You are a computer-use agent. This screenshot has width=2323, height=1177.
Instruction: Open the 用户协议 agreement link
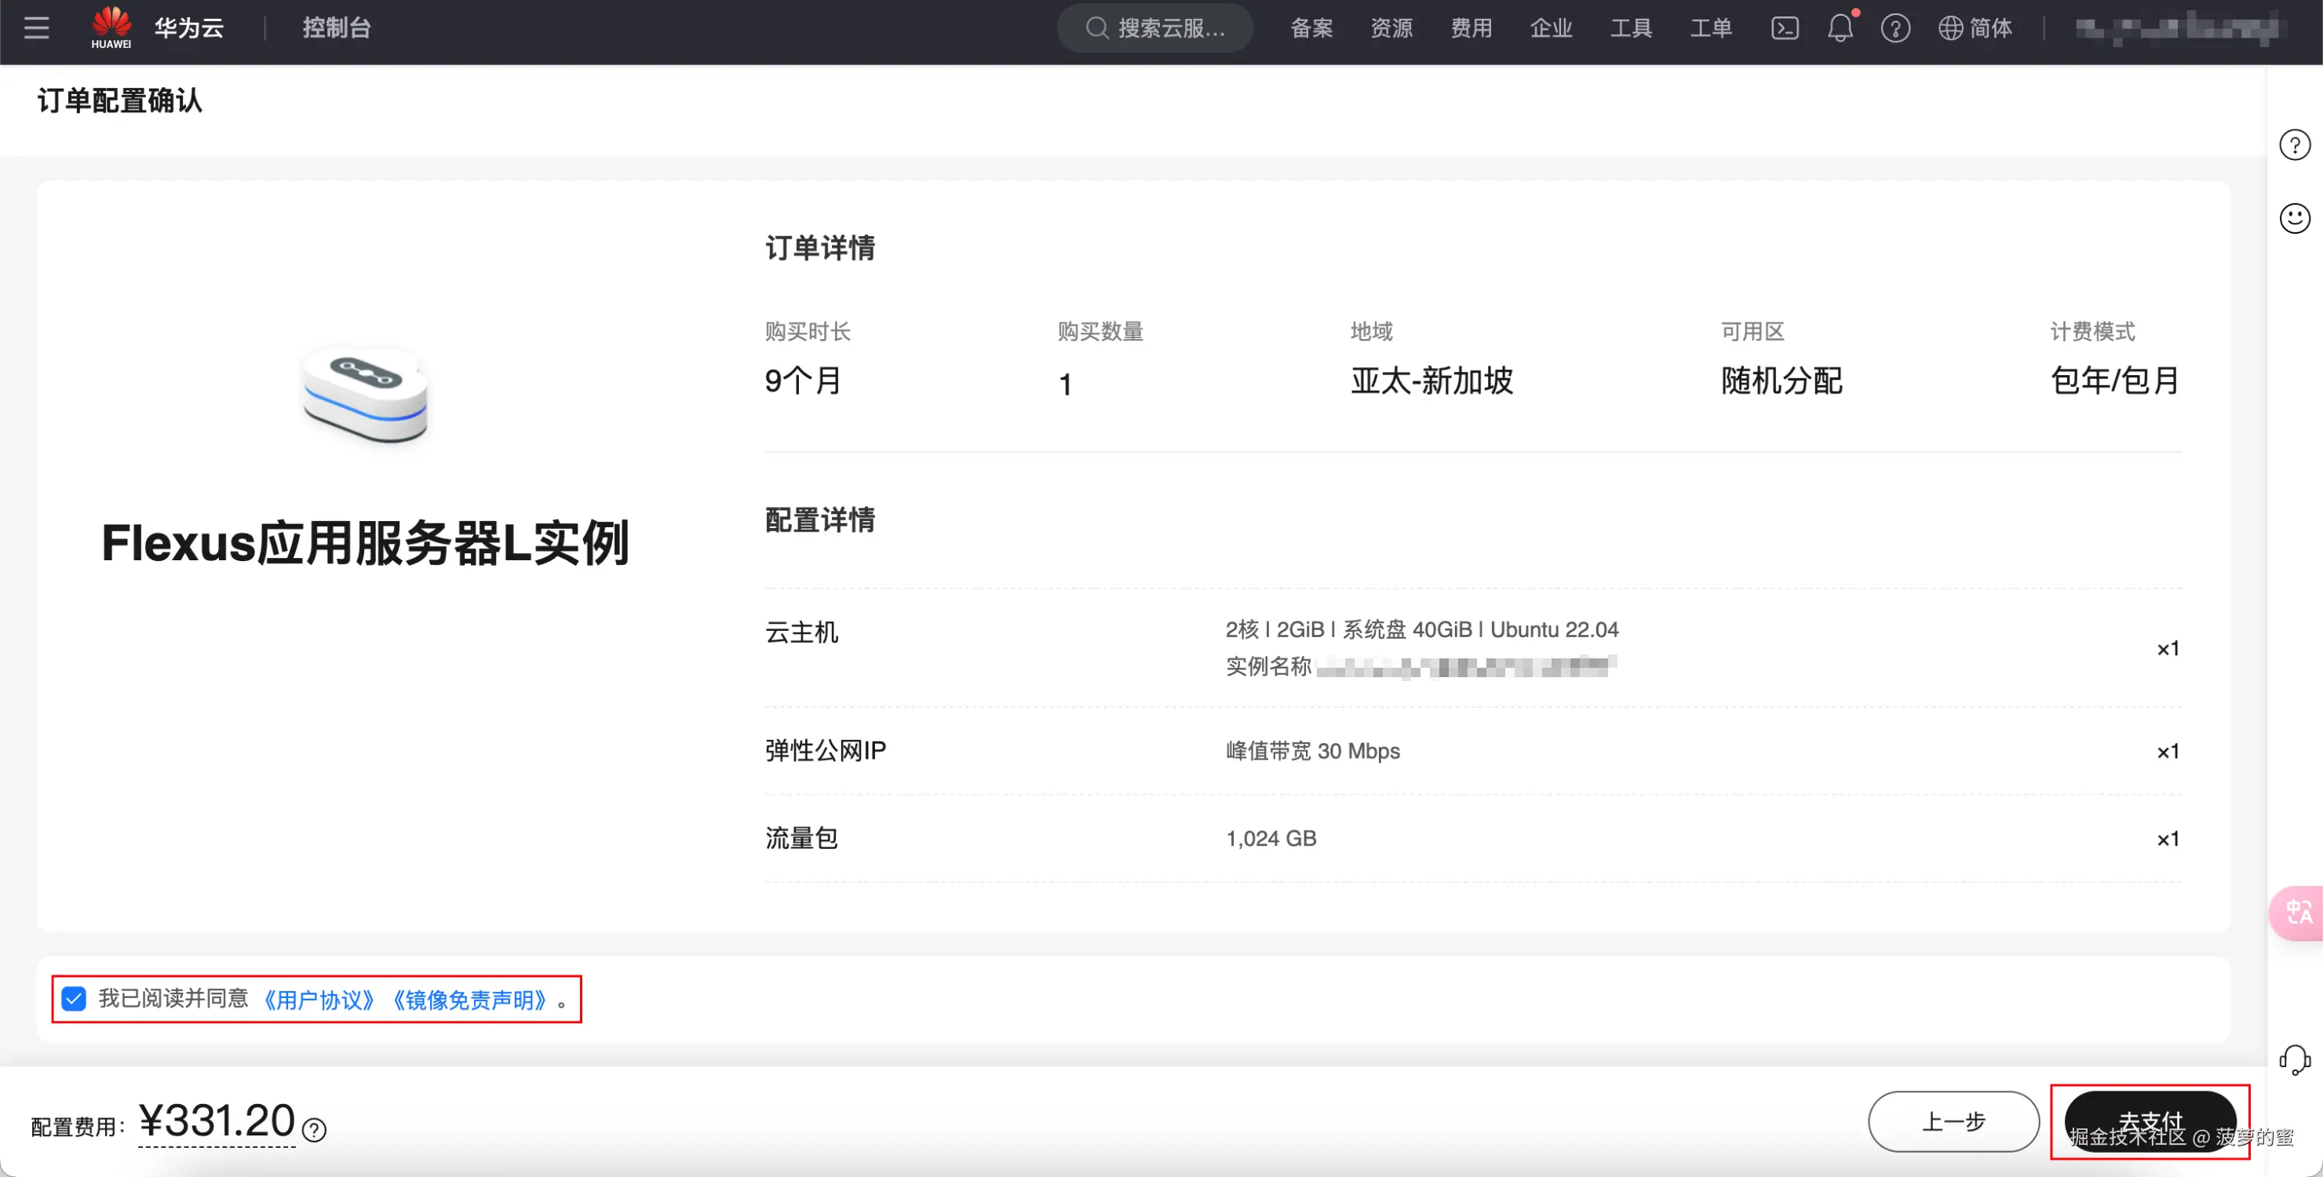click(320, 998)
